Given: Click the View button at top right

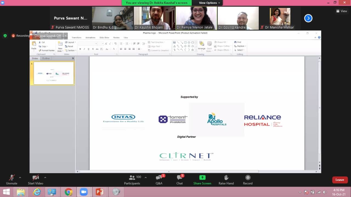Looking at the screenshot, I should point(342,11).
